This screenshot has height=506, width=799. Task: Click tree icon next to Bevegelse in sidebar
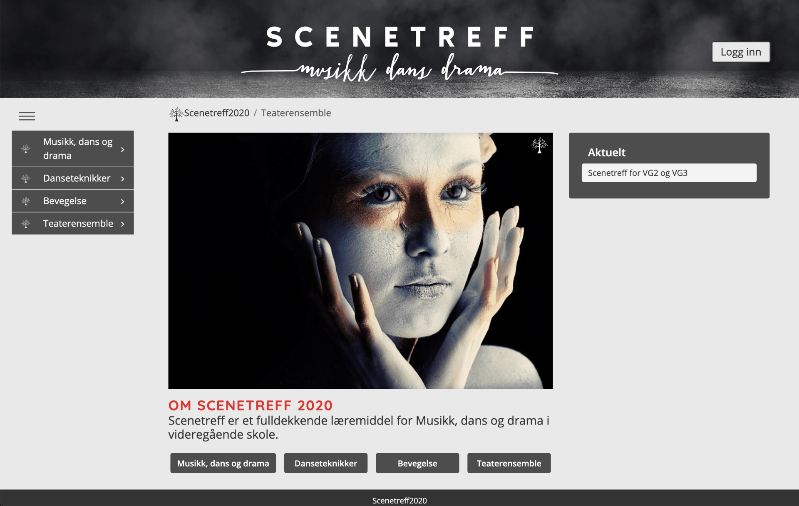tap(26, 201)
